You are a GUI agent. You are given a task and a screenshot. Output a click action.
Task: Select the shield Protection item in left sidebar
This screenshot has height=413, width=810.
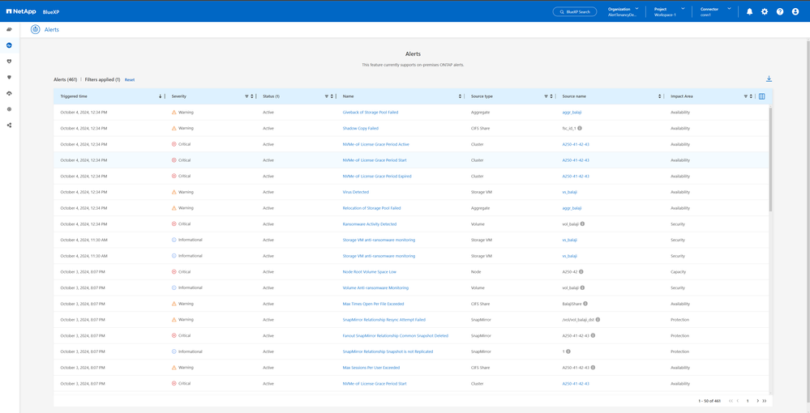pos(10,77)
